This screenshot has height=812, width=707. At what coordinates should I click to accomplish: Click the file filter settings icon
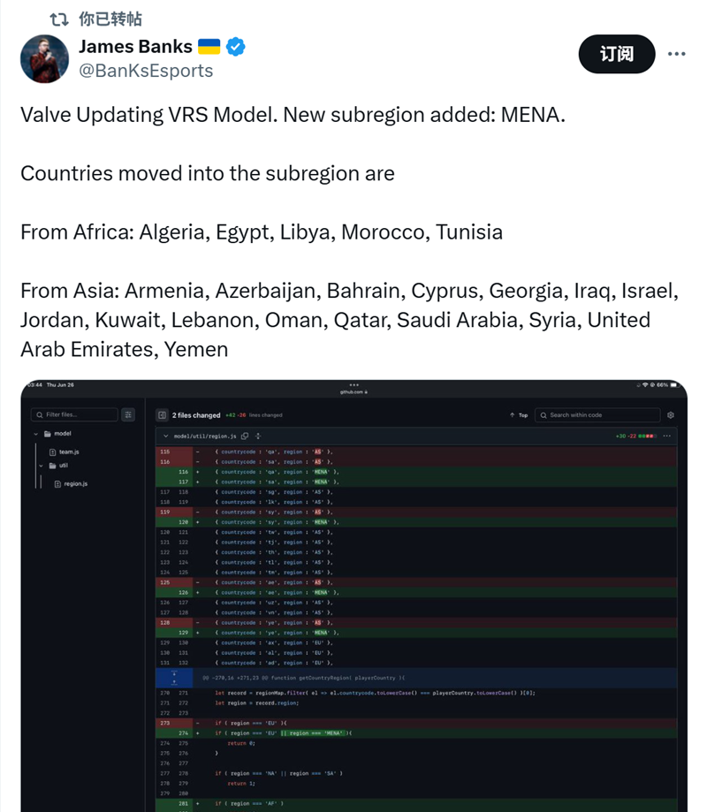click(x=128, y=414)
